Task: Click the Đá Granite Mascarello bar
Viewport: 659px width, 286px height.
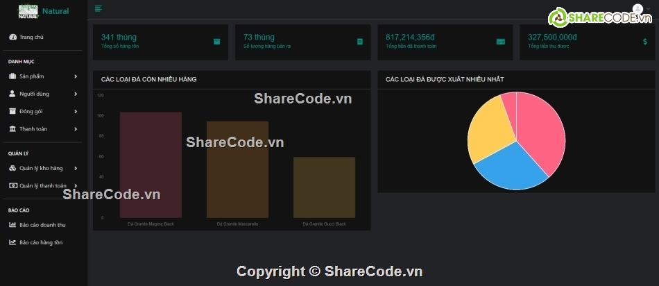Action: click(237, 169)
